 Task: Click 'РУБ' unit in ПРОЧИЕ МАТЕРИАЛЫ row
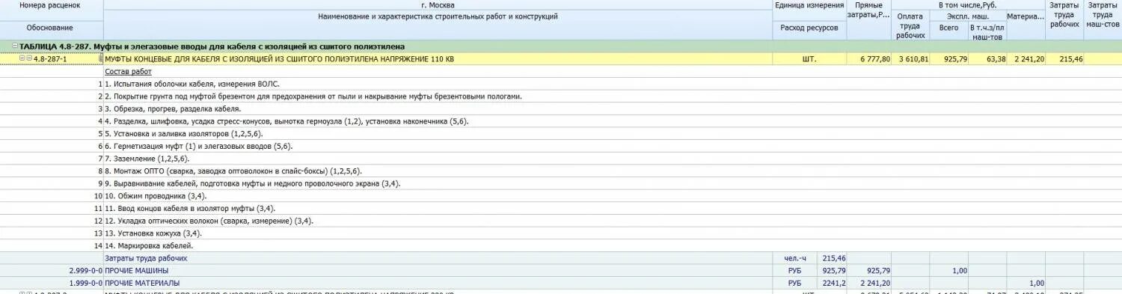[x=794, y=283]
